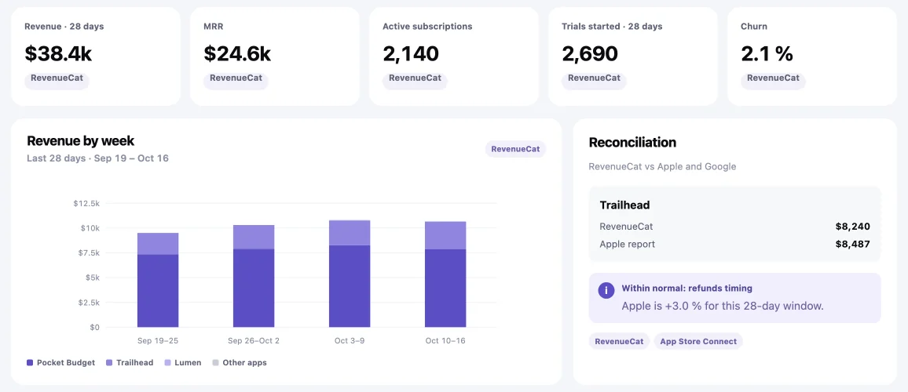Viewport: 908px width, 392px height.
Task: Click the 2,140 active subscriptions value
Action: pos(411,54)
